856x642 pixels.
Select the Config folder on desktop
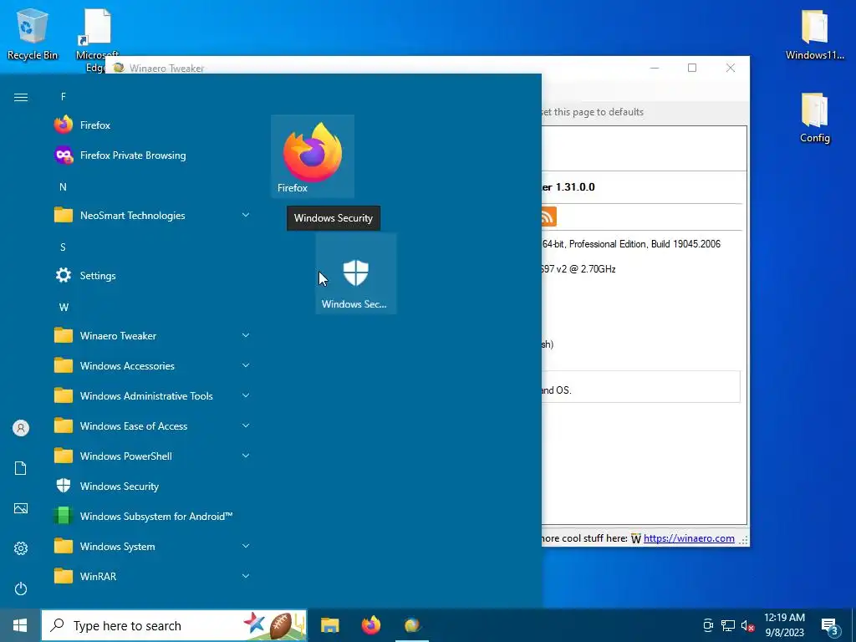814,118
